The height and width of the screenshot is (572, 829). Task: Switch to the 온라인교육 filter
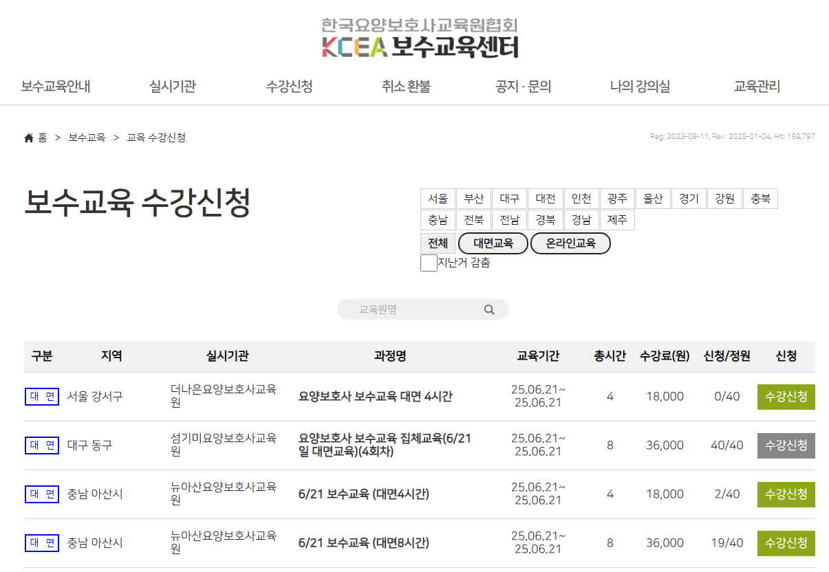click(x=570, y=243)
